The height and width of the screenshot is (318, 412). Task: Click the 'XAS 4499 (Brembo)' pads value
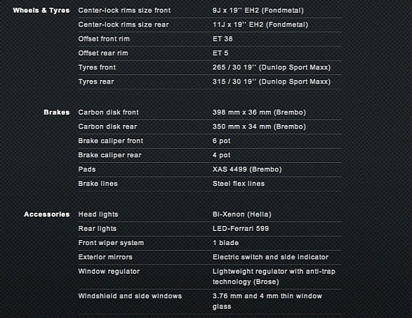pos(247,169)
